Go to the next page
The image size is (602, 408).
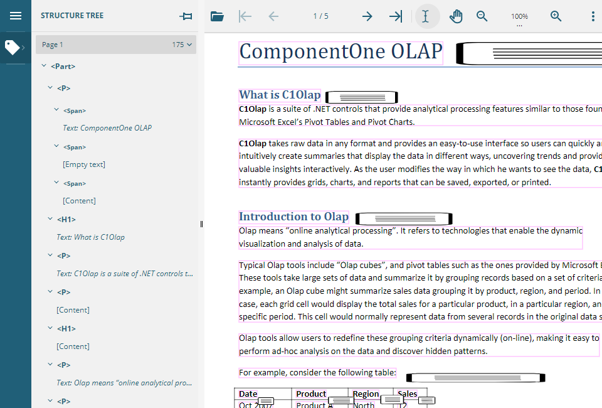coord(367,16)
